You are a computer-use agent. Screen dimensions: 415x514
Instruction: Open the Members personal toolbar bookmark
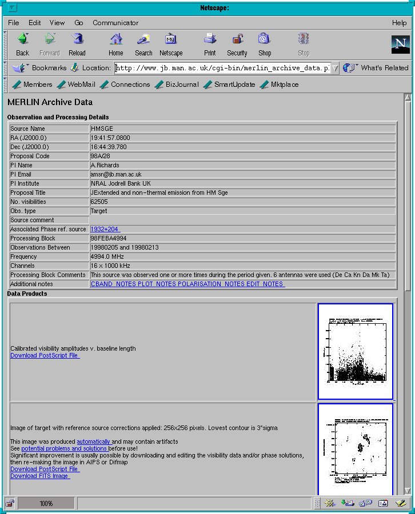pyautogui.click(x=32, y=85)
